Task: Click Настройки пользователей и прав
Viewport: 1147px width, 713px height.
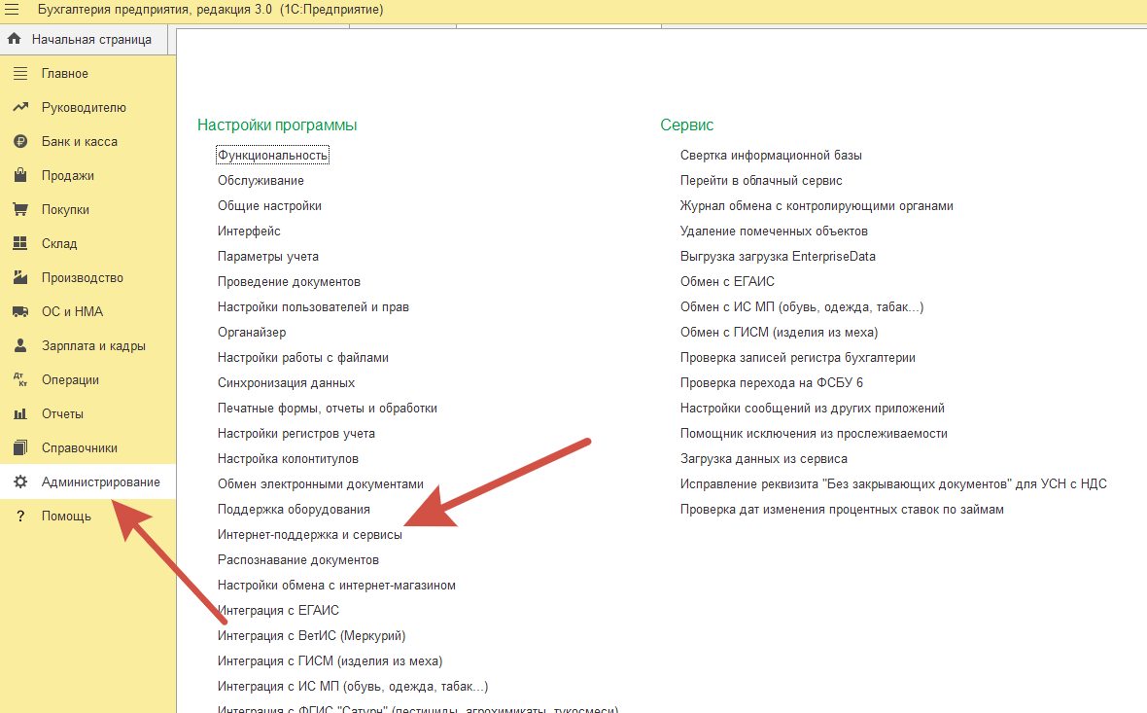Action: (313, 307)
